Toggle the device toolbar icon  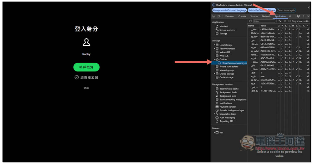click(x=219, y=16)
